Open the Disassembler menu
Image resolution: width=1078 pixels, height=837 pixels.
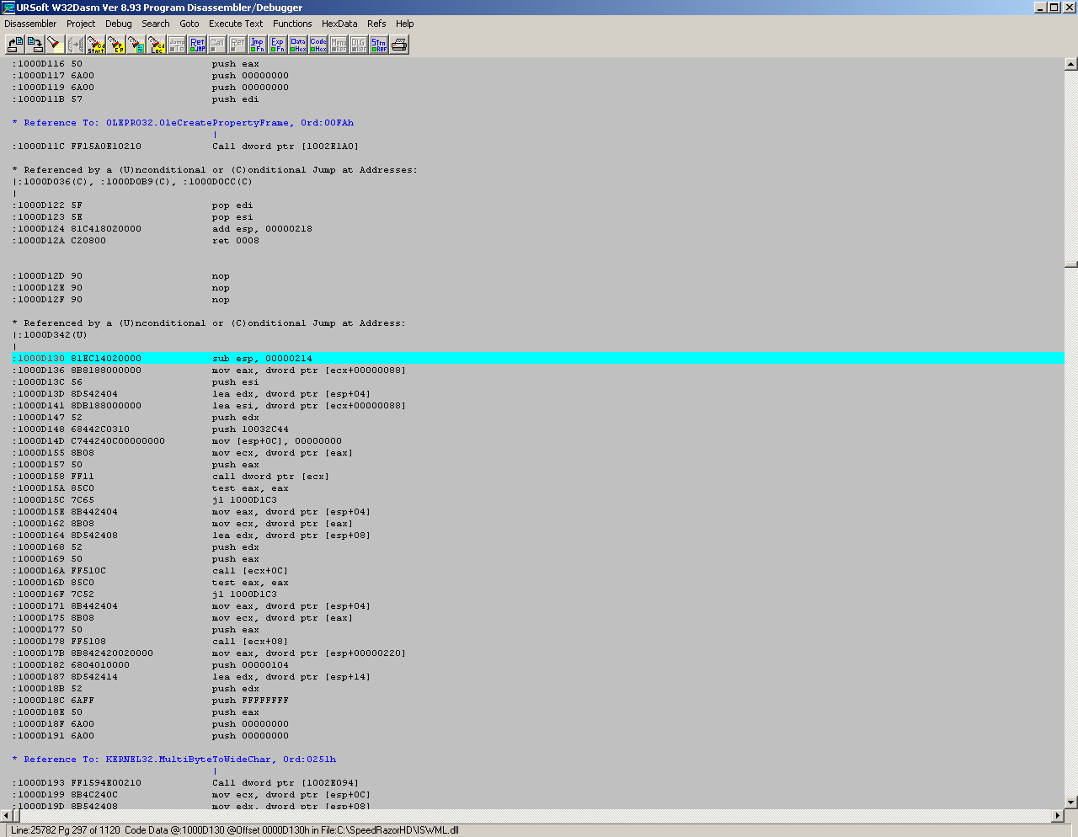30,24
